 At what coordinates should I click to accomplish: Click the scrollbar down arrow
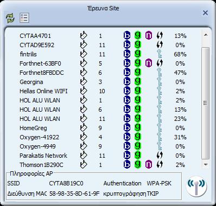click(x=206, y=164)
